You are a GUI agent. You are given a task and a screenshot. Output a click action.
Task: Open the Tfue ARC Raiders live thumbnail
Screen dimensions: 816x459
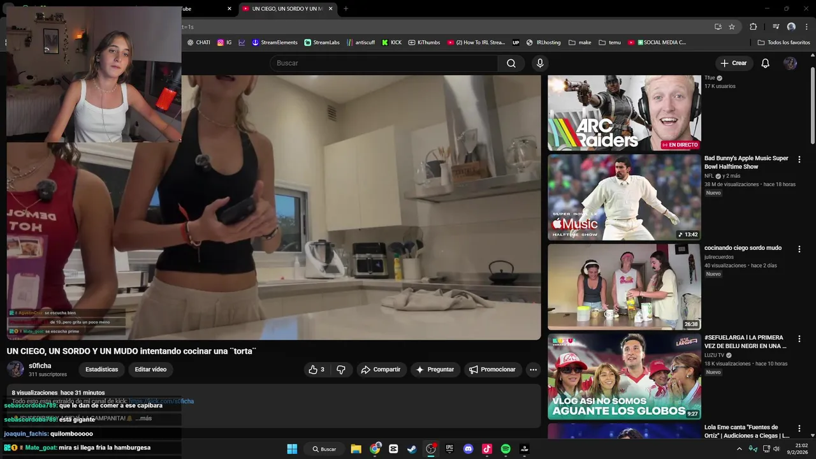624,113
